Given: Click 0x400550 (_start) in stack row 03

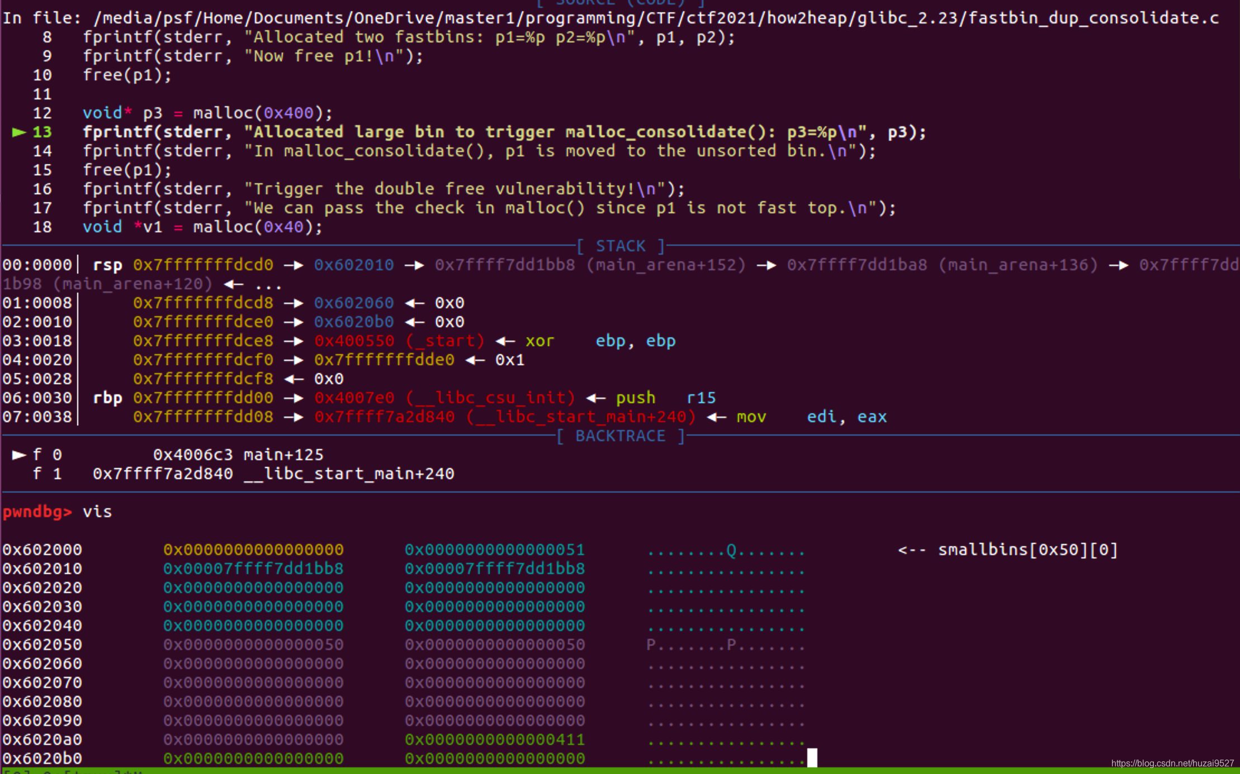Looking at the screenshot, I should 399,341.
